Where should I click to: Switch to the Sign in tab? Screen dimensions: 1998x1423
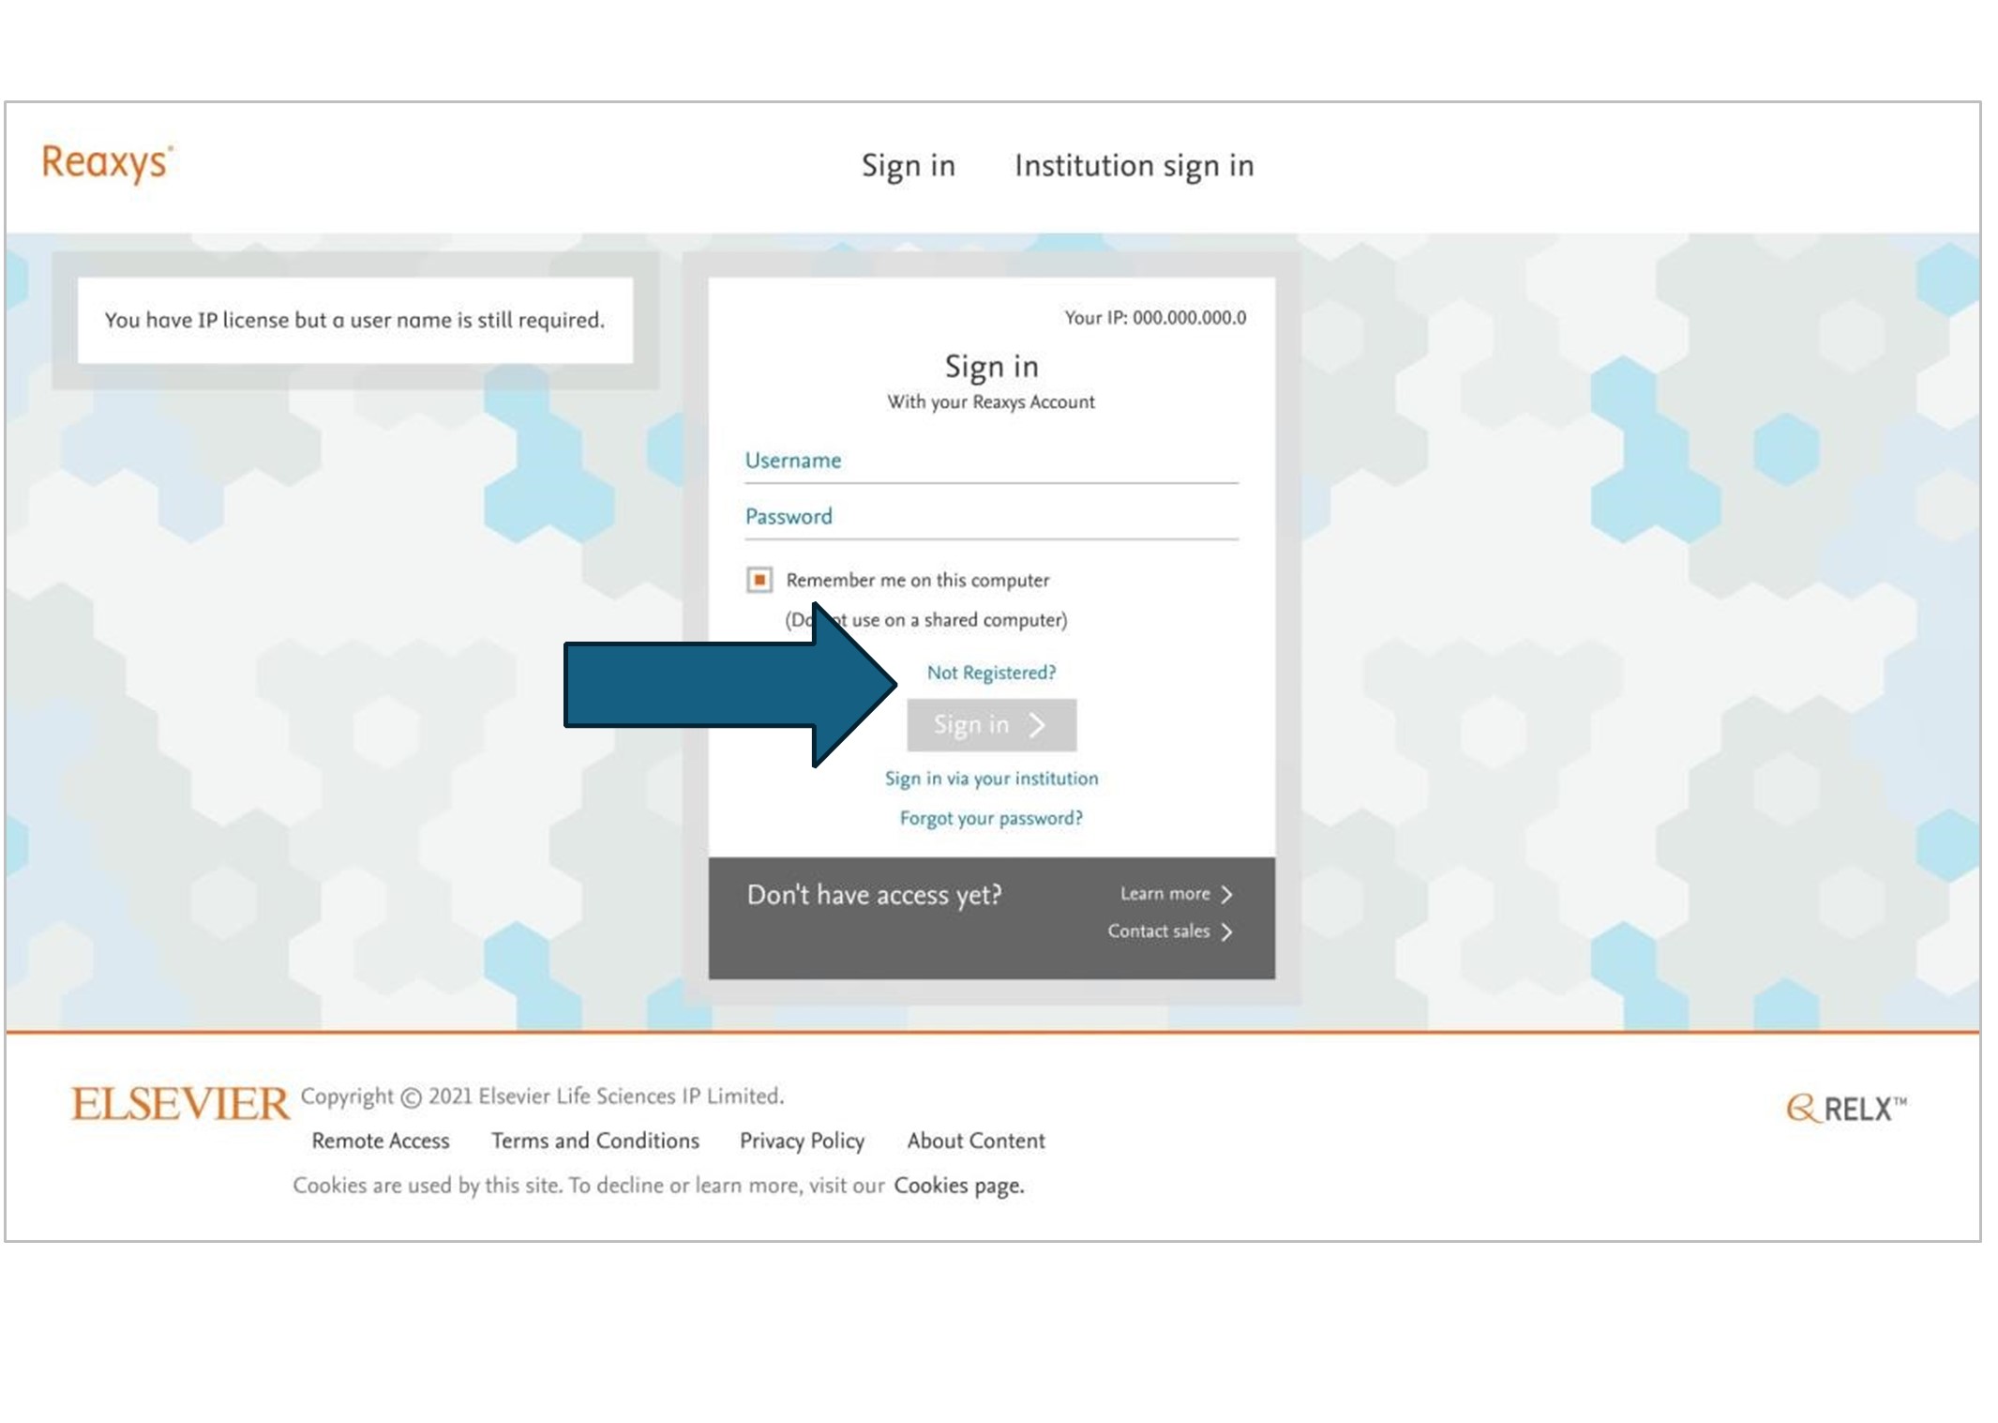point(907,165)
